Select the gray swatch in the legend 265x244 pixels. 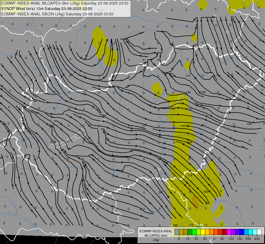coord(177,232)
